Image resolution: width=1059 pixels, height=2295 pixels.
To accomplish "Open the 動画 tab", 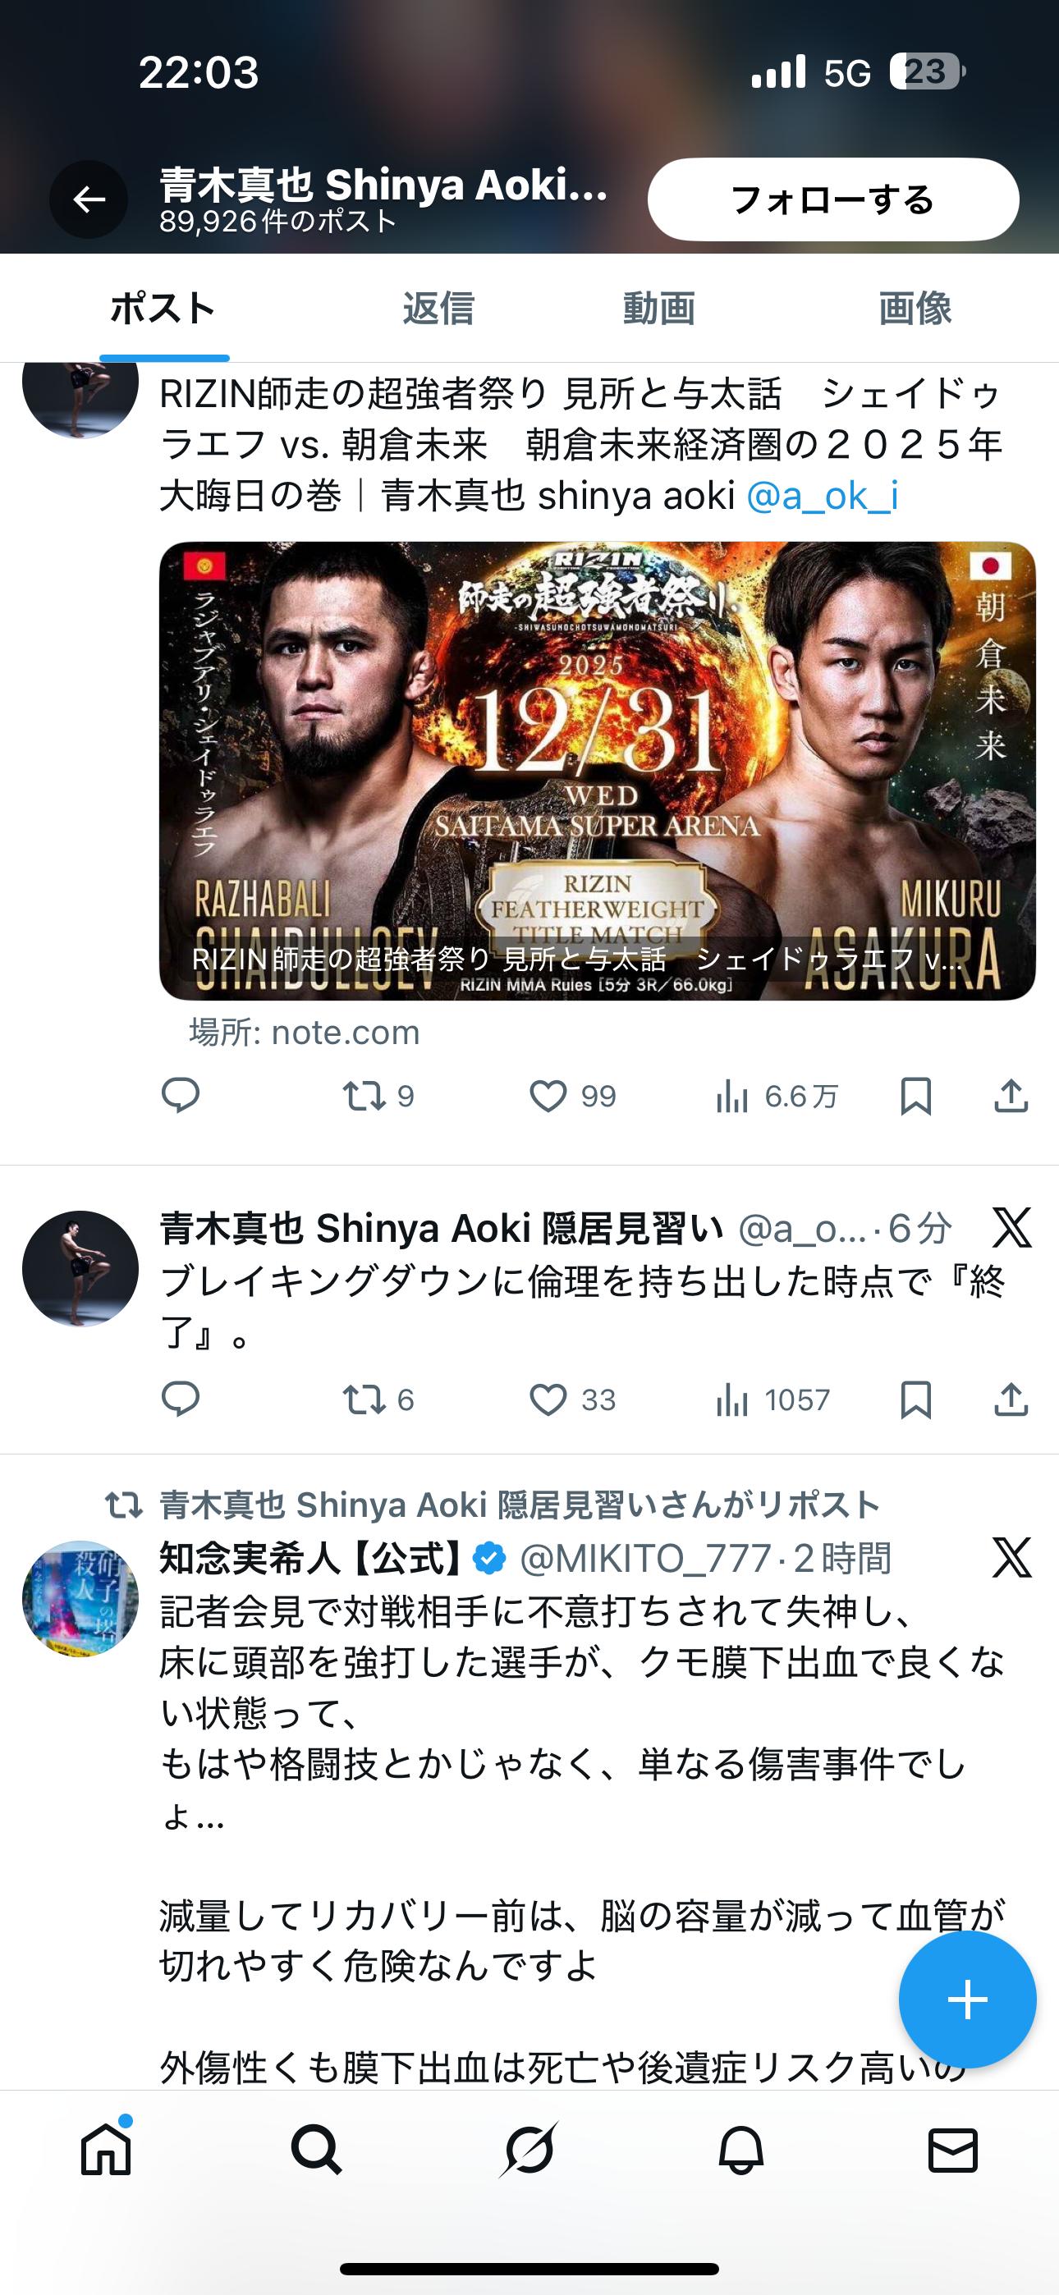I will 658,309.
